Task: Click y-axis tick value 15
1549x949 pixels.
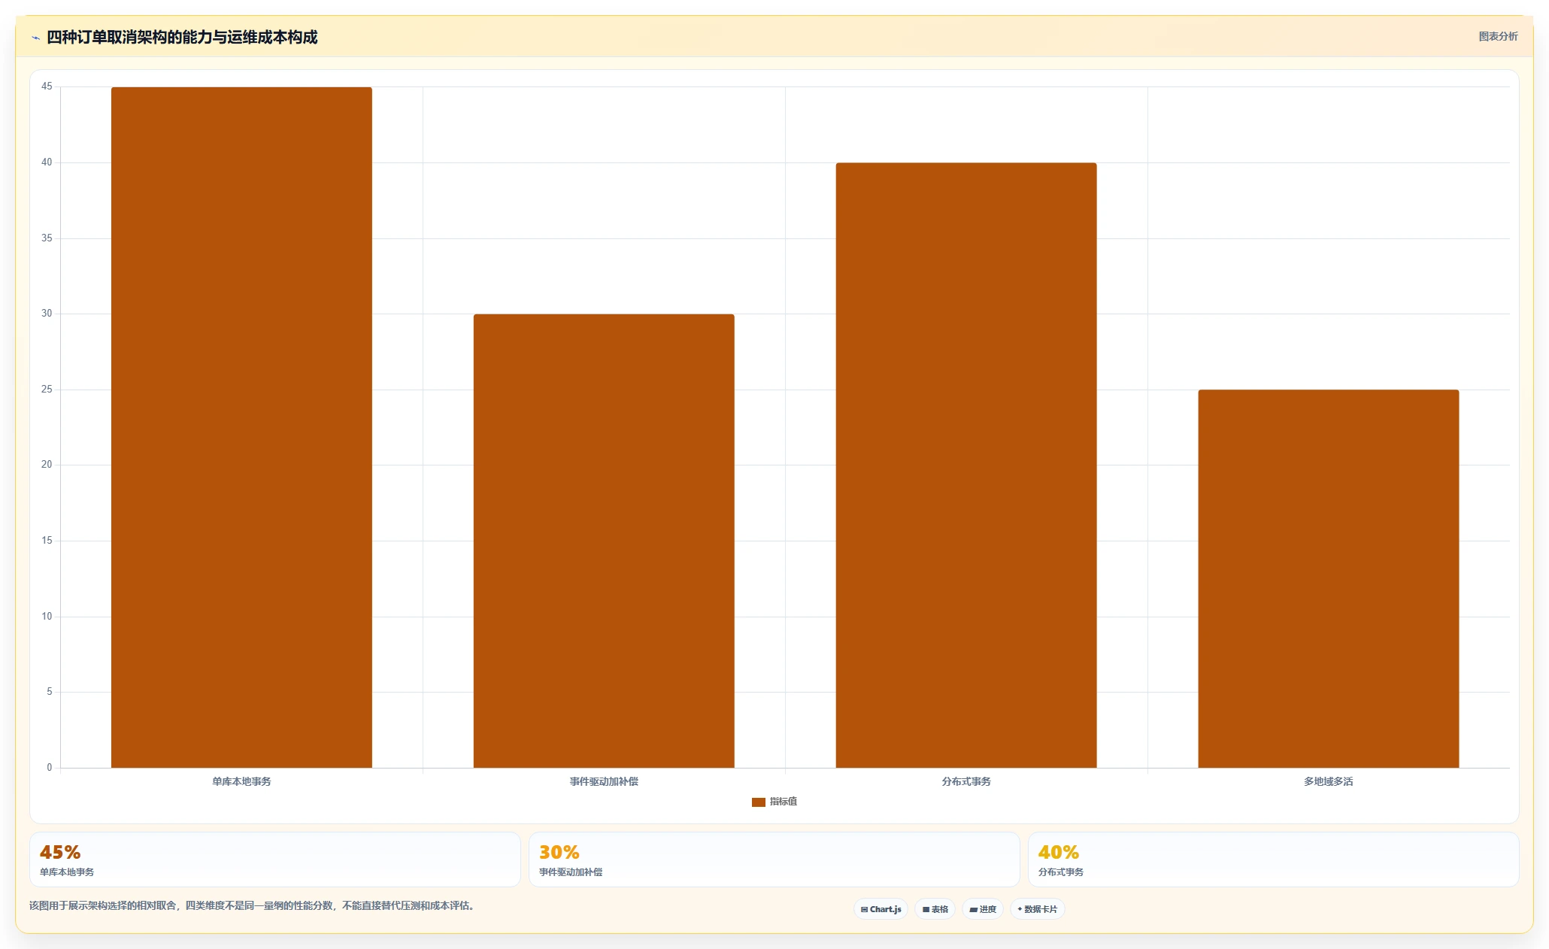Action: [47, 541]
